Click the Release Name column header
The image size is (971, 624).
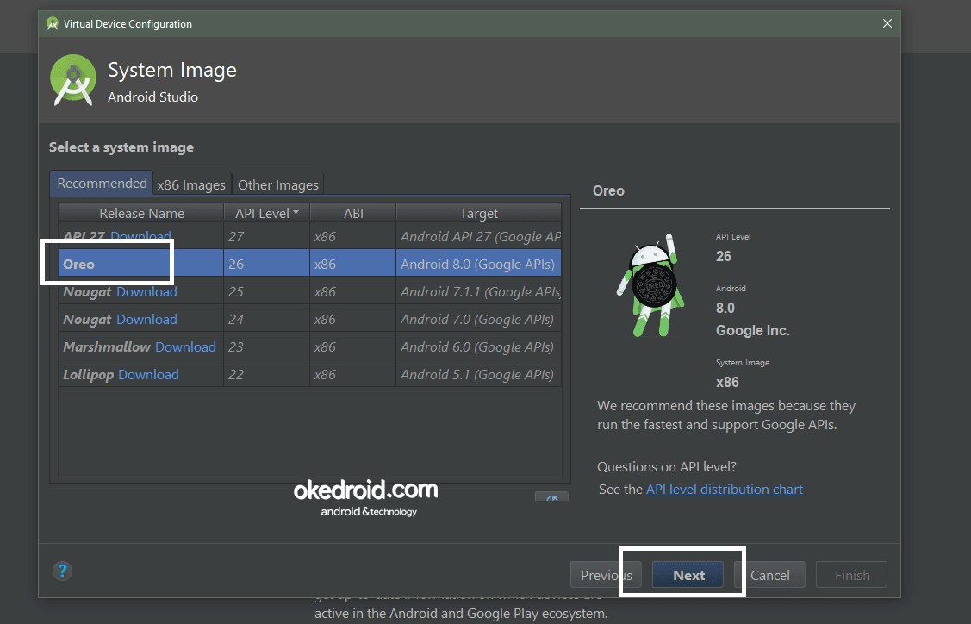point(141,213)
